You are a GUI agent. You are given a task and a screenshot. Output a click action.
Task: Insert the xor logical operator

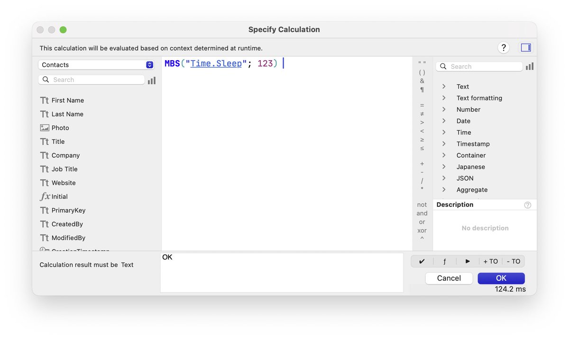422,231
